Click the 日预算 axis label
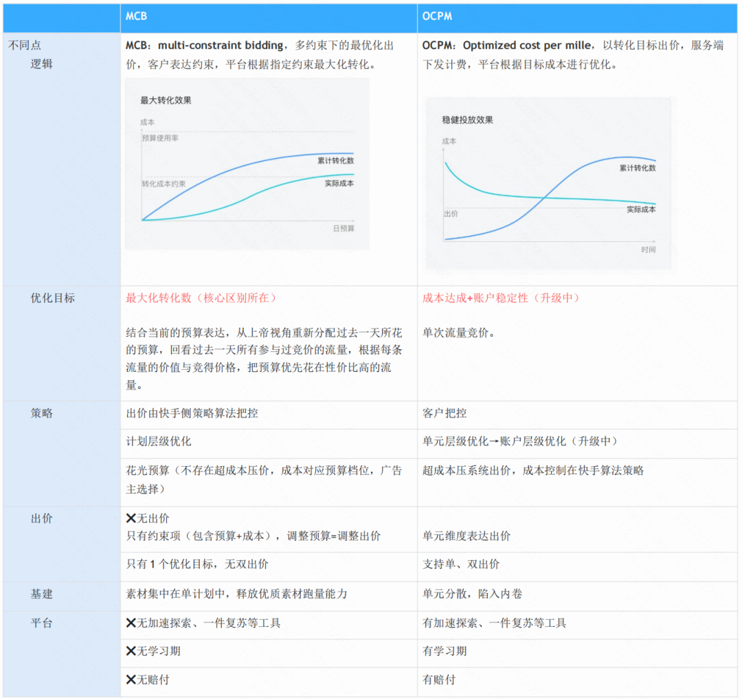Viewport: 742px width, 699px height. (344, 229)
